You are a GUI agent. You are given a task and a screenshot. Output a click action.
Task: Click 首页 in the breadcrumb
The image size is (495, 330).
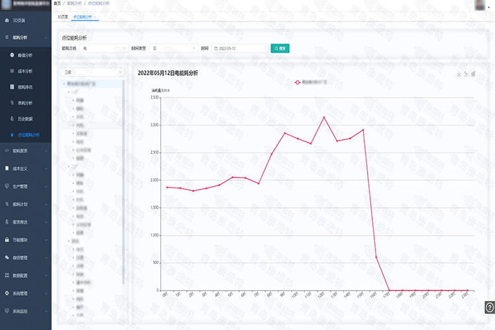click(x=57, y=3)
